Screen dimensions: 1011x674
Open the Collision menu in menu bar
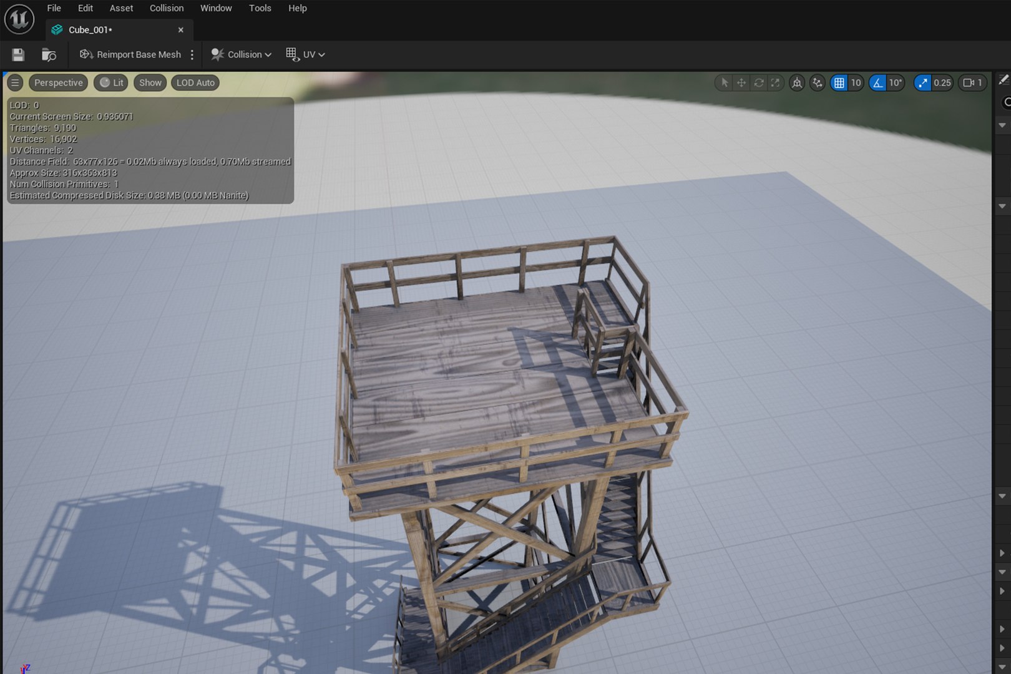tap(167, 8)
